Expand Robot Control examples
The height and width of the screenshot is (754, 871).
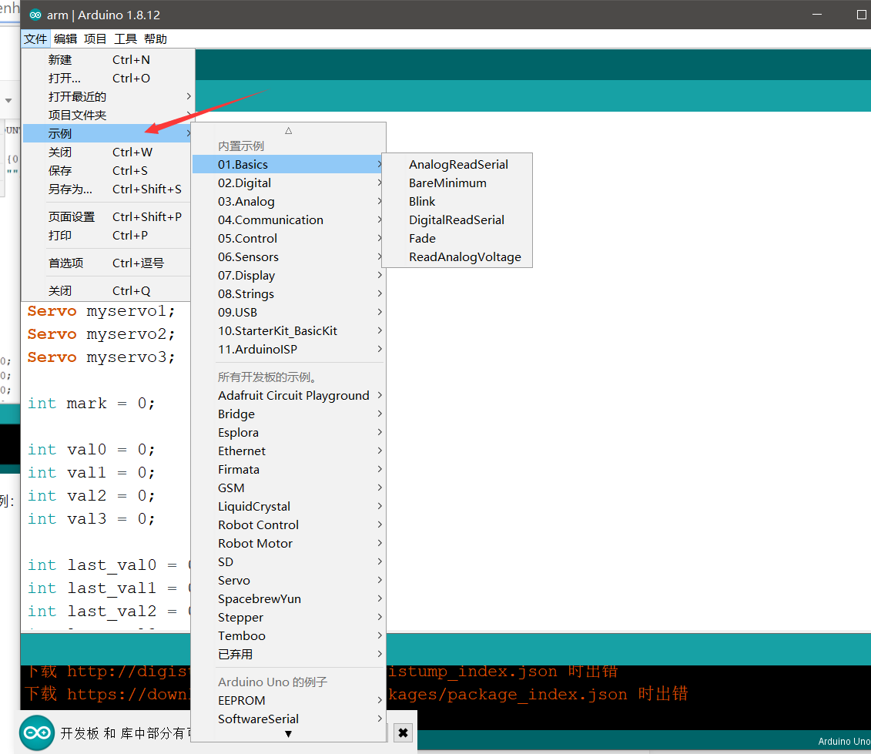click(288, 524)
